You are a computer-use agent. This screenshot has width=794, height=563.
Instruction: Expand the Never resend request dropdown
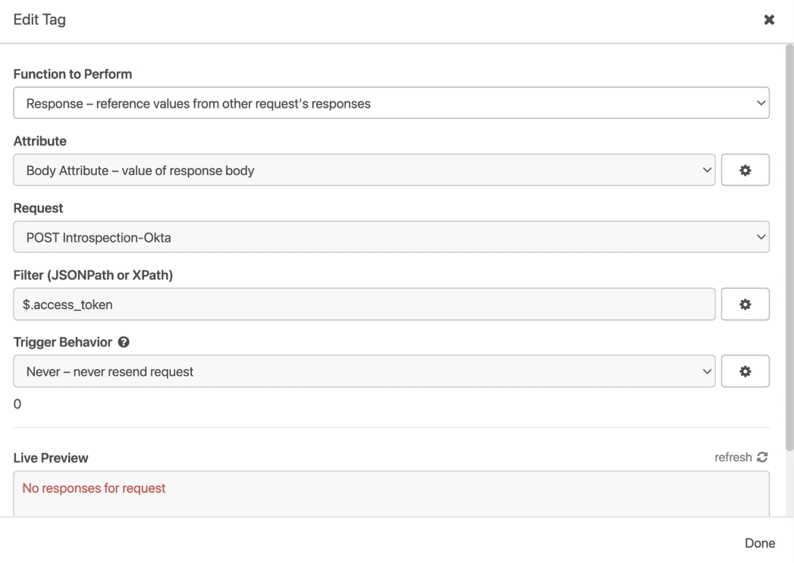tap(364, 371)
